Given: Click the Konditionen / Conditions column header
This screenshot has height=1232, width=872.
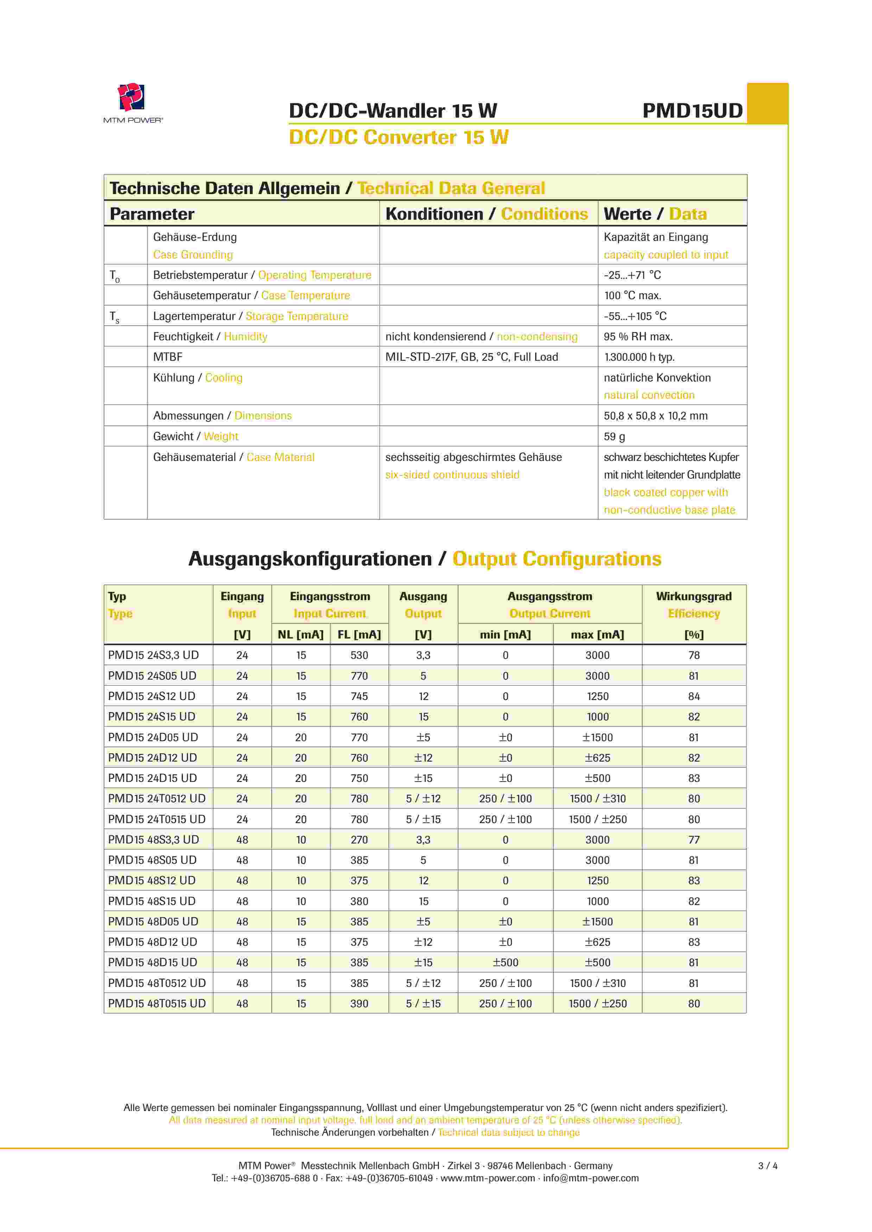Looking at the screenshot, I should point(486,214).
